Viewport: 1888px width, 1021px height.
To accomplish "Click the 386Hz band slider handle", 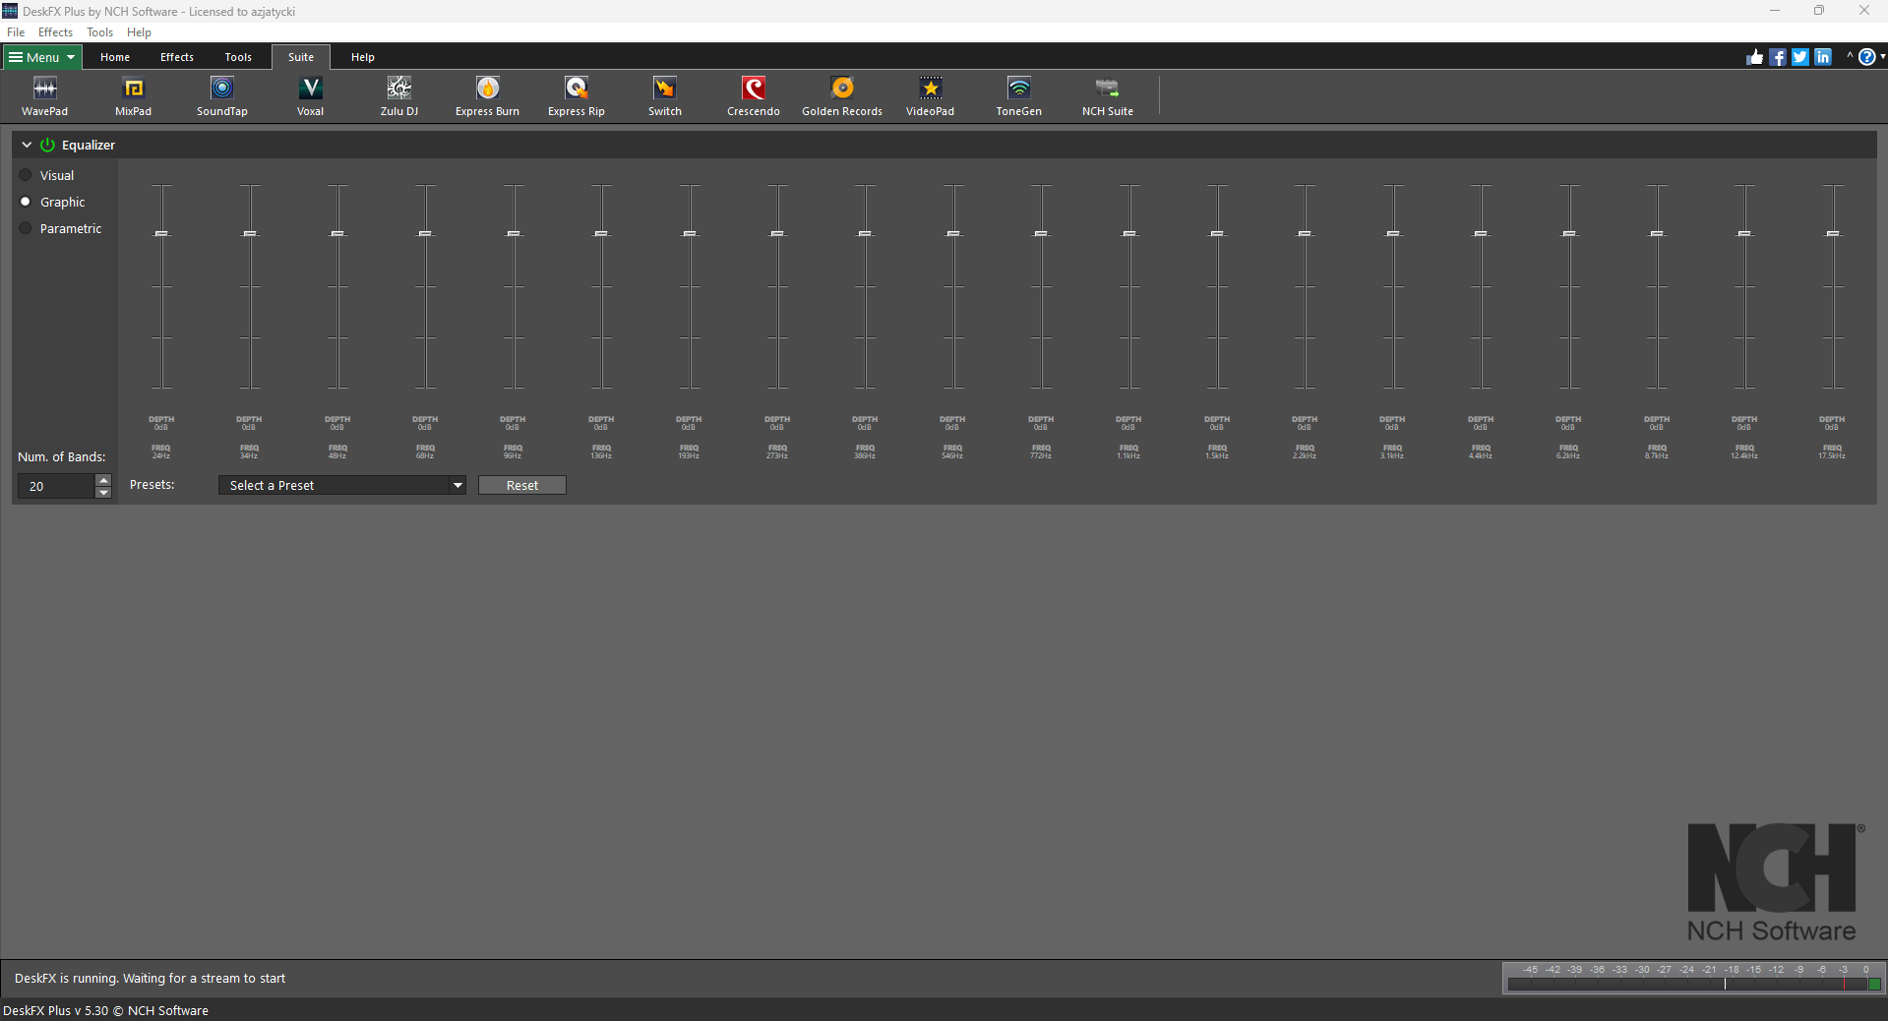I will [x=865, y=233].
